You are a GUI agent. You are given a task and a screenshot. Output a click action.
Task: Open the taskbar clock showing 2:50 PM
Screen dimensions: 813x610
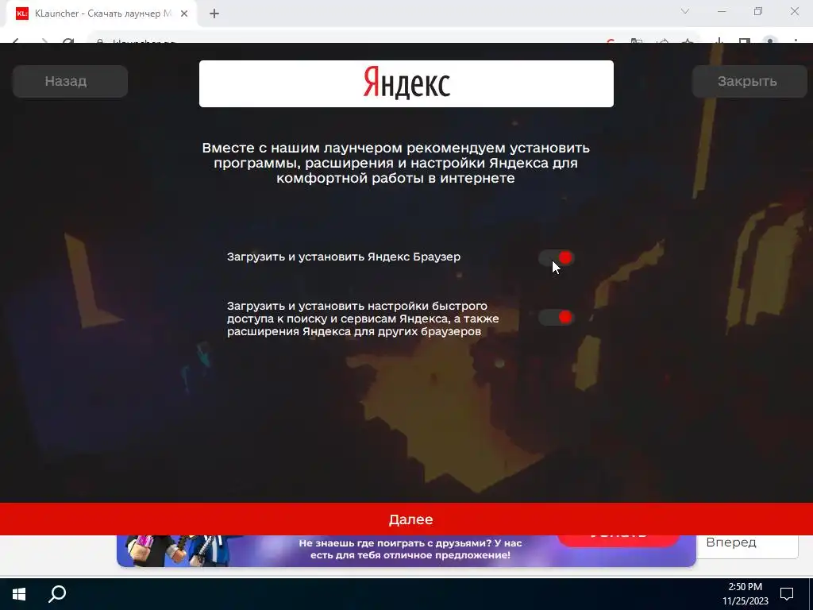click(x=746, y=594)
